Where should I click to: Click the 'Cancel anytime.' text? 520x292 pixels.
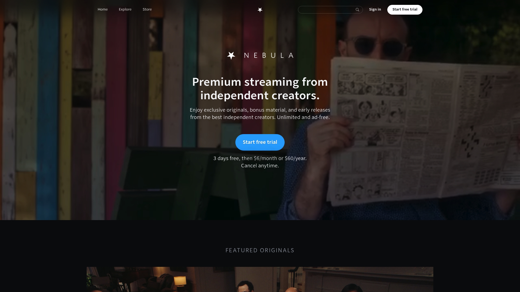pyautogui.click(x=260, y=166)
